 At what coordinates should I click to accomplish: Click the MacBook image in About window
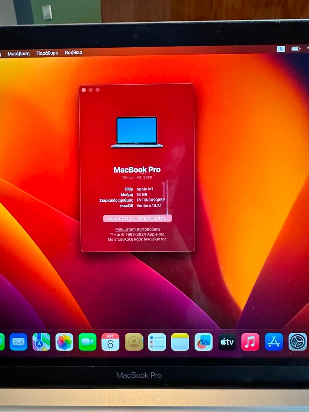pyautogui.click(x=137, y=132)
